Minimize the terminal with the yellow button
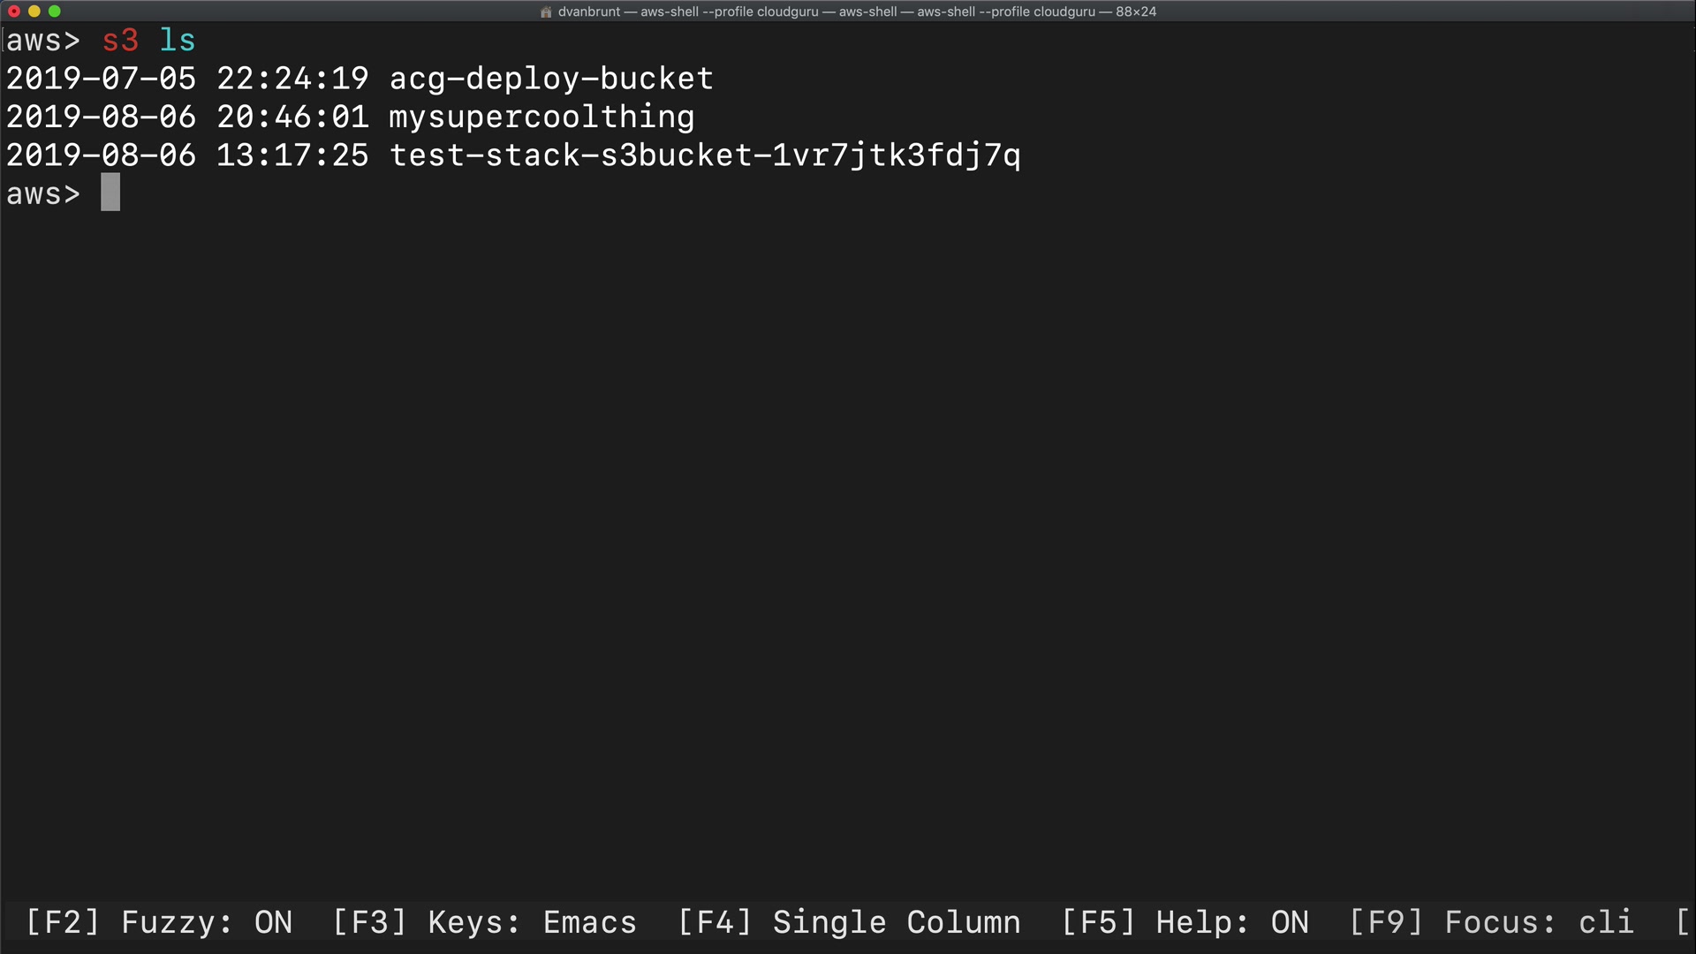The width and height of the screenshot is (1696, 954). point(34,11)
